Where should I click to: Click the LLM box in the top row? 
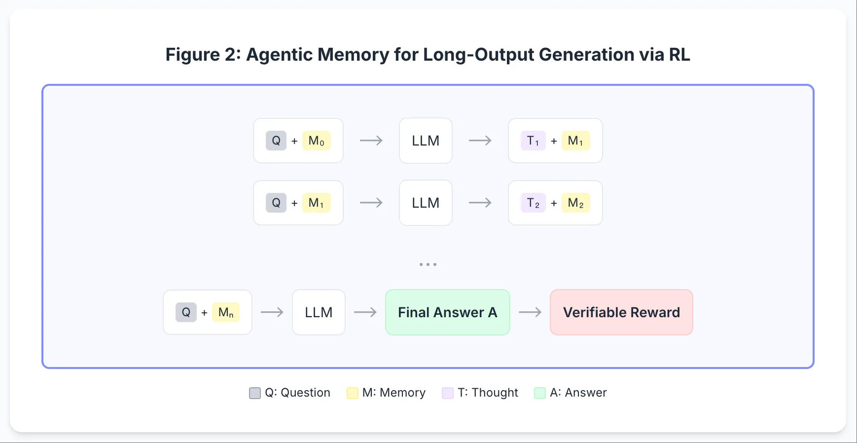pos(426,141)
